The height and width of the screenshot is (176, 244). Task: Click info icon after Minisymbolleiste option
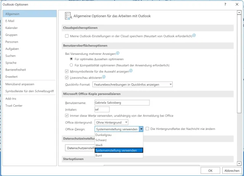point(131,70)
